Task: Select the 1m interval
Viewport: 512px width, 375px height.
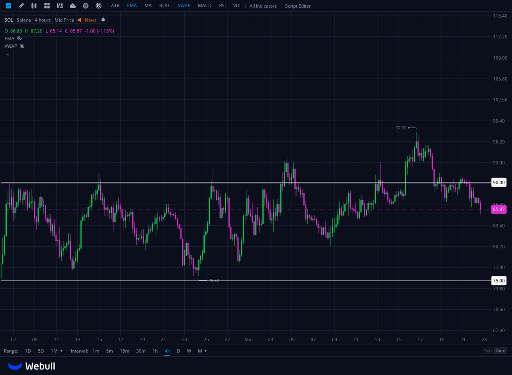Action: click(x=96, y=351)
